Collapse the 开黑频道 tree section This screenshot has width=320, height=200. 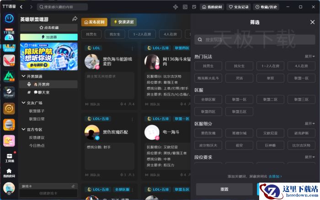(23, 76)
